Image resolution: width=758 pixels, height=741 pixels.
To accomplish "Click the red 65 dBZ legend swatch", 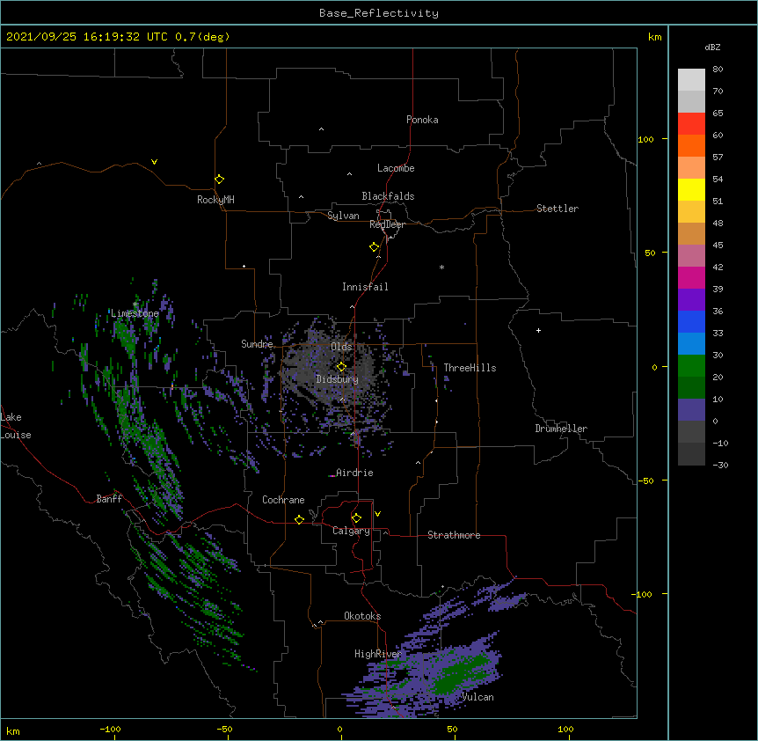I will (691, 123).
